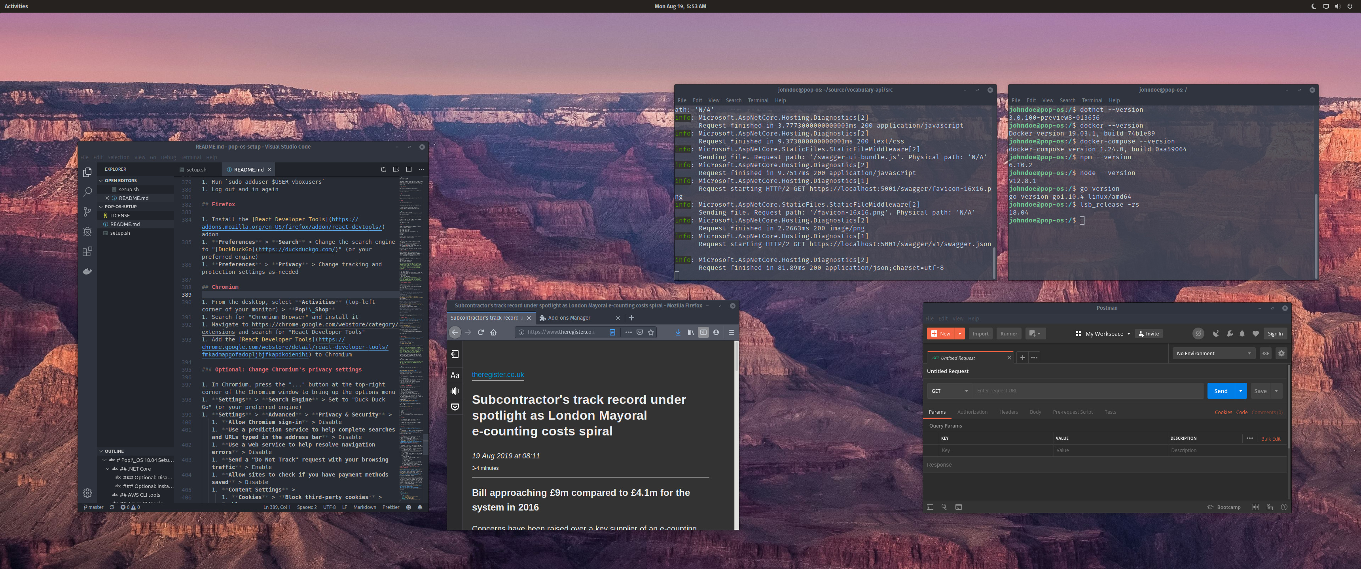This screenshot has width=1361, height=569.
Task: Open Docker icon in VS Code activity bar
Action: tap(88, 271)
